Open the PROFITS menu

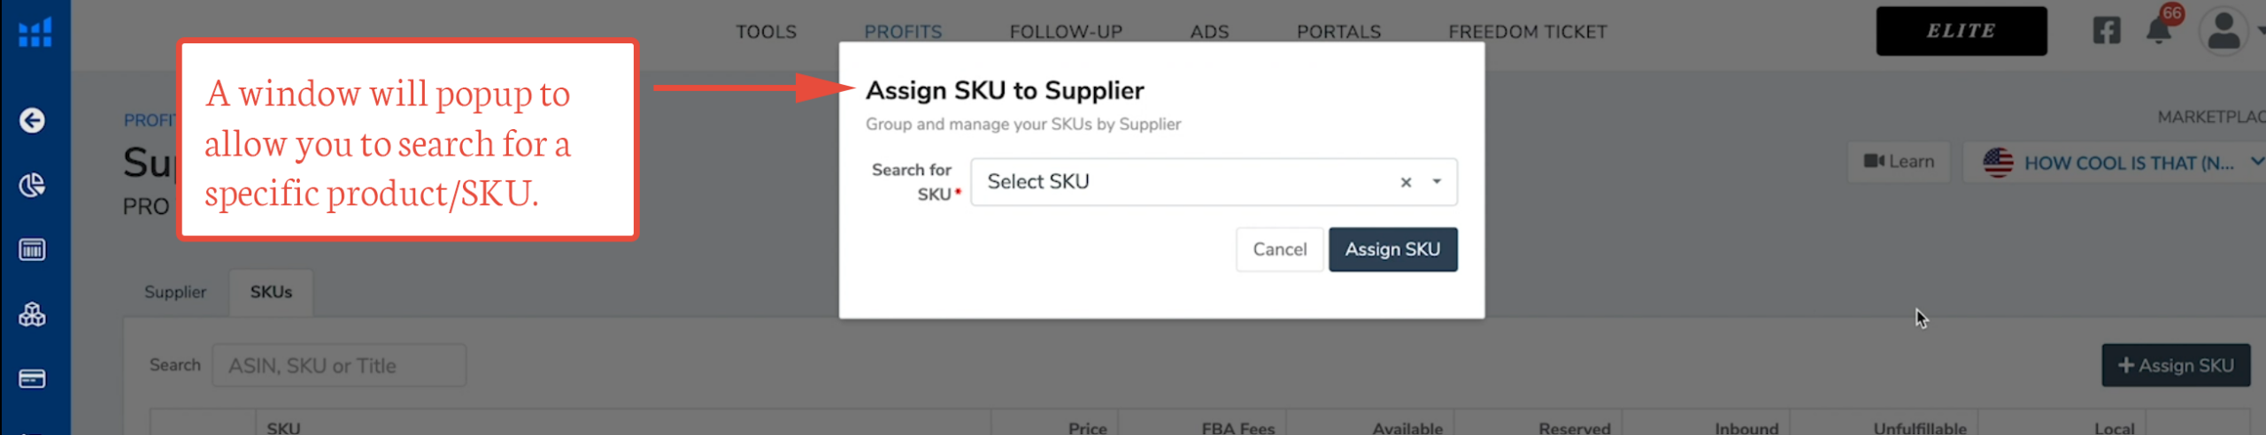[903, 32]
